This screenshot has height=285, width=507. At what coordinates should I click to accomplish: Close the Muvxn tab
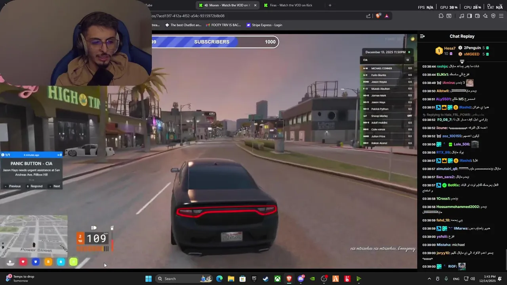pyautogui.click(x=255, y=5)
